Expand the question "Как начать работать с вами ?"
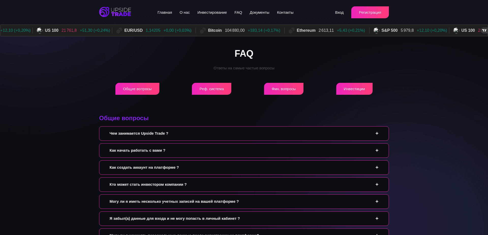The image size is (488, 235). 377,150
